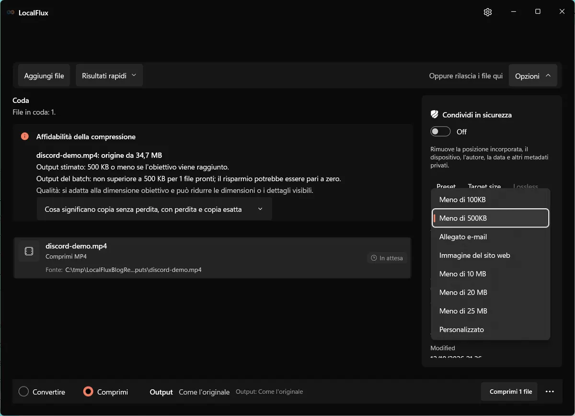Click the orange info icon beside Affidabilità
The width and height of the screenshot is (575, 416).
click(x=24, y=136)
